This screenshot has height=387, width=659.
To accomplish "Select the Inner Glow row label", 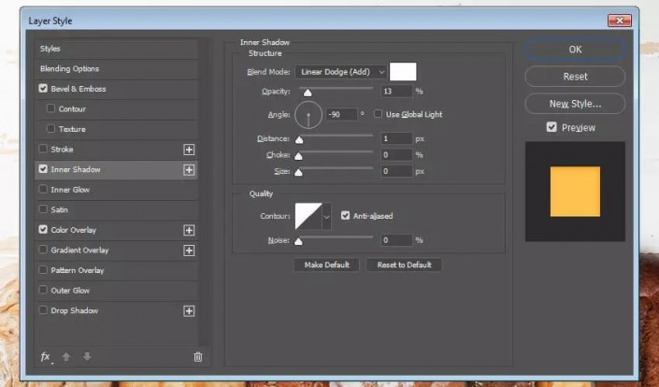I will click(70, 190).
